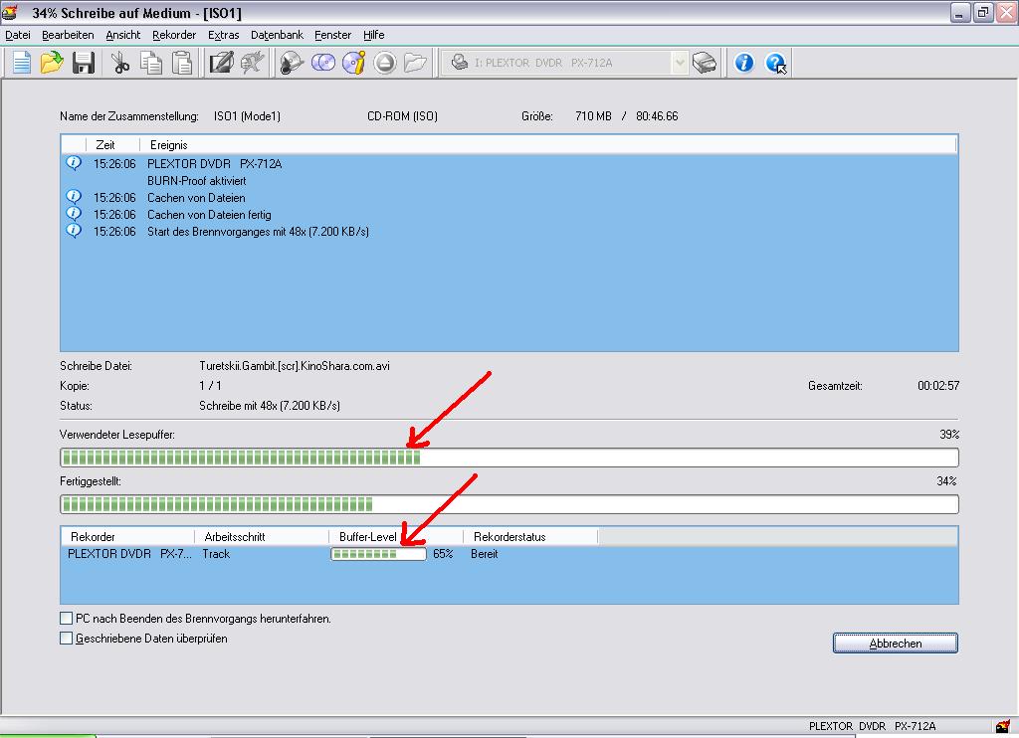Click the Cut scissors icon
The height and width of the screenshot is (738, 1019).
tap(120, 63)
